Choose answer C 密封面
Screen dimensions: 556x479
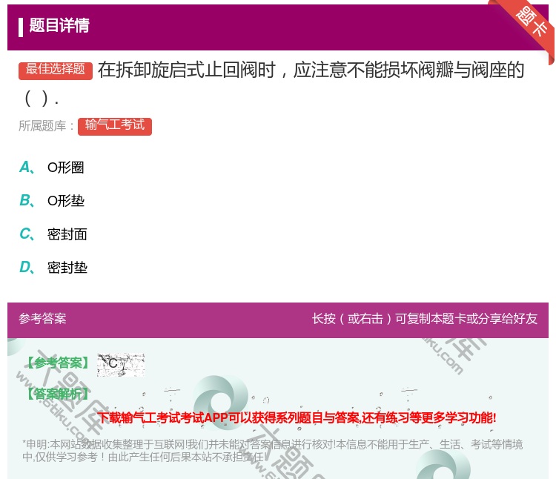coord(53,234)
